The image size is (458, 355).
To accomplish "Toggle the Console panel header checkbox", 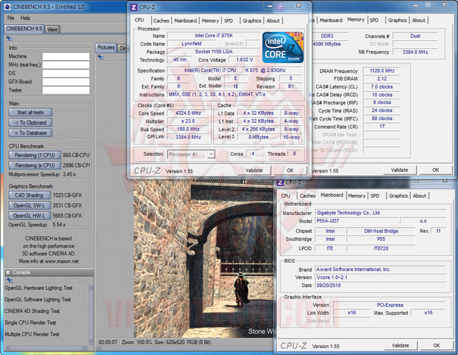I will pos(8,272).
